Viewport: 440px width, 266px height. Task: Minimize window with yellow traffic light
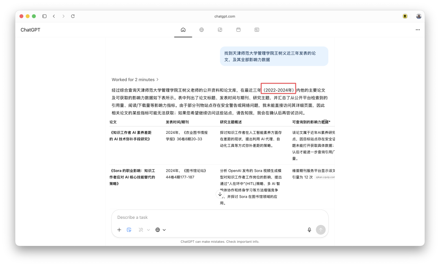pos(28,16)
